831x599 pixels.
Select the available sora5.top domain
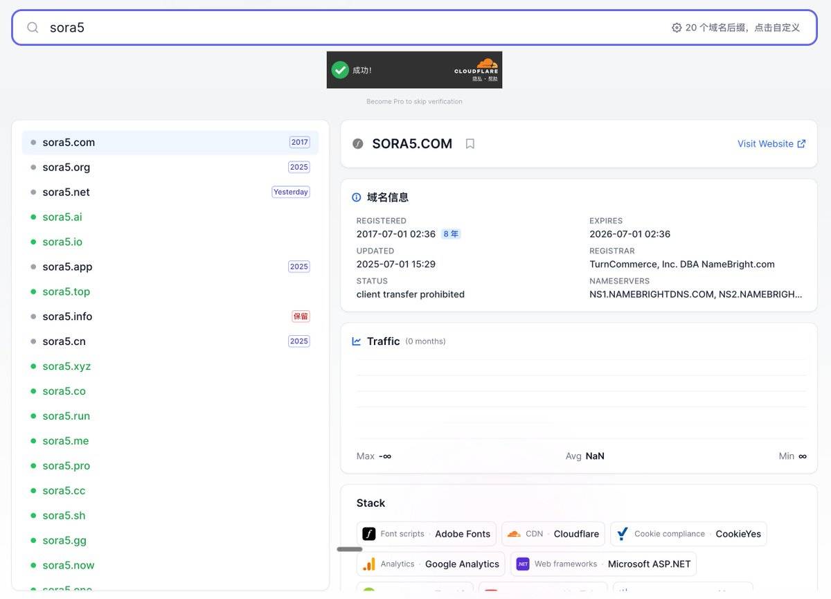point(170,292)
